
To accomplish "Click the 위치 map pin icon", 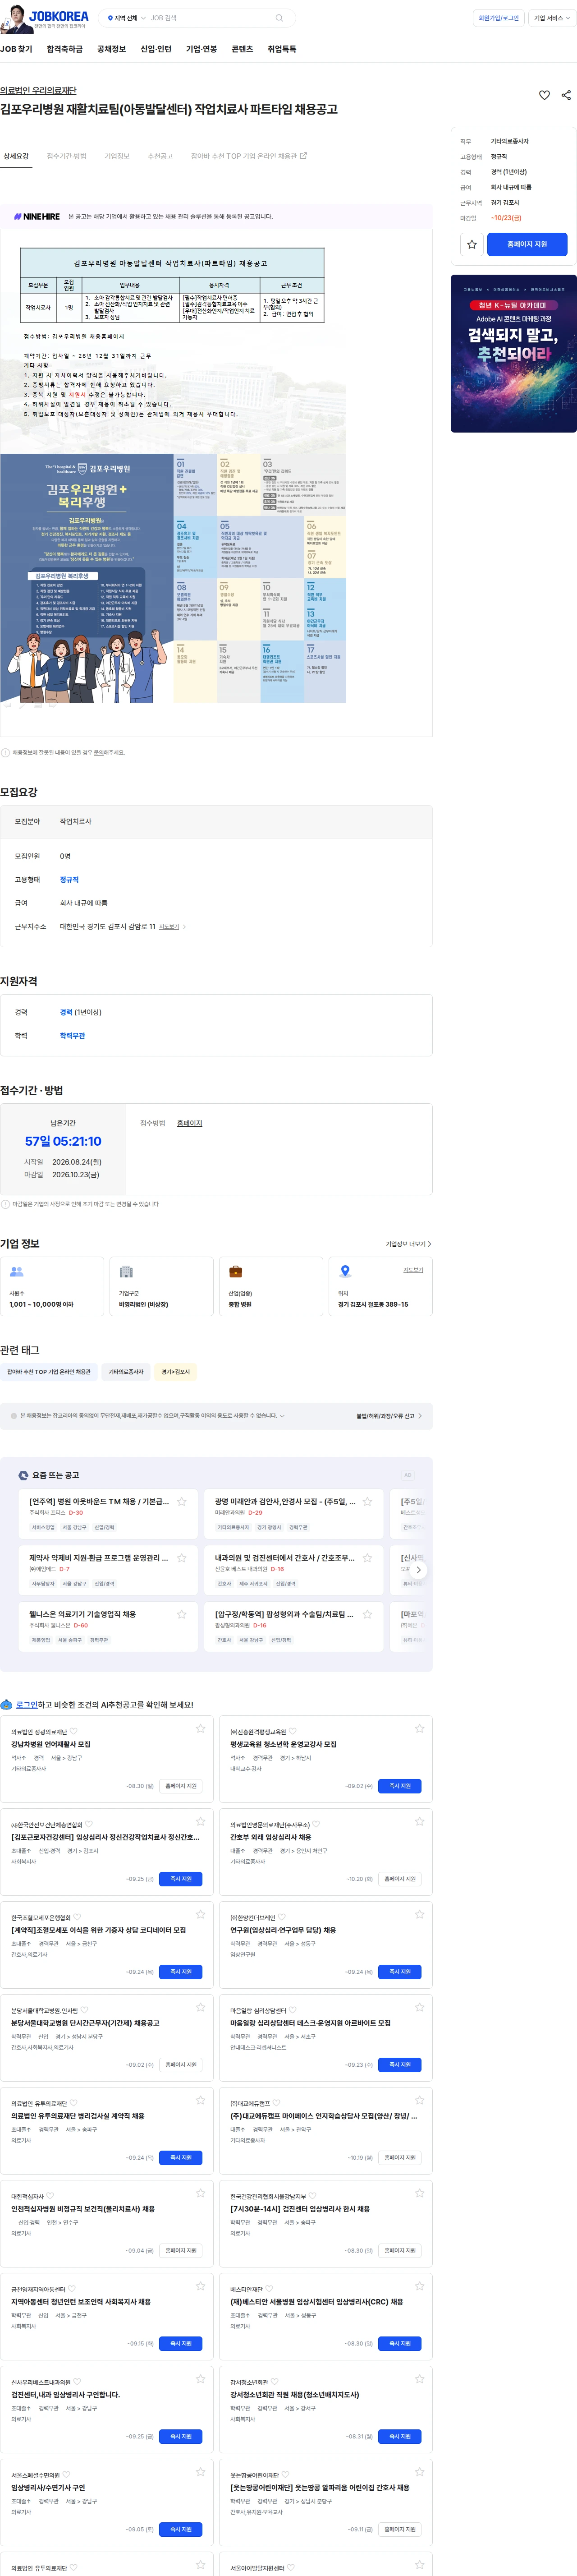I will tap(345, 1271).
